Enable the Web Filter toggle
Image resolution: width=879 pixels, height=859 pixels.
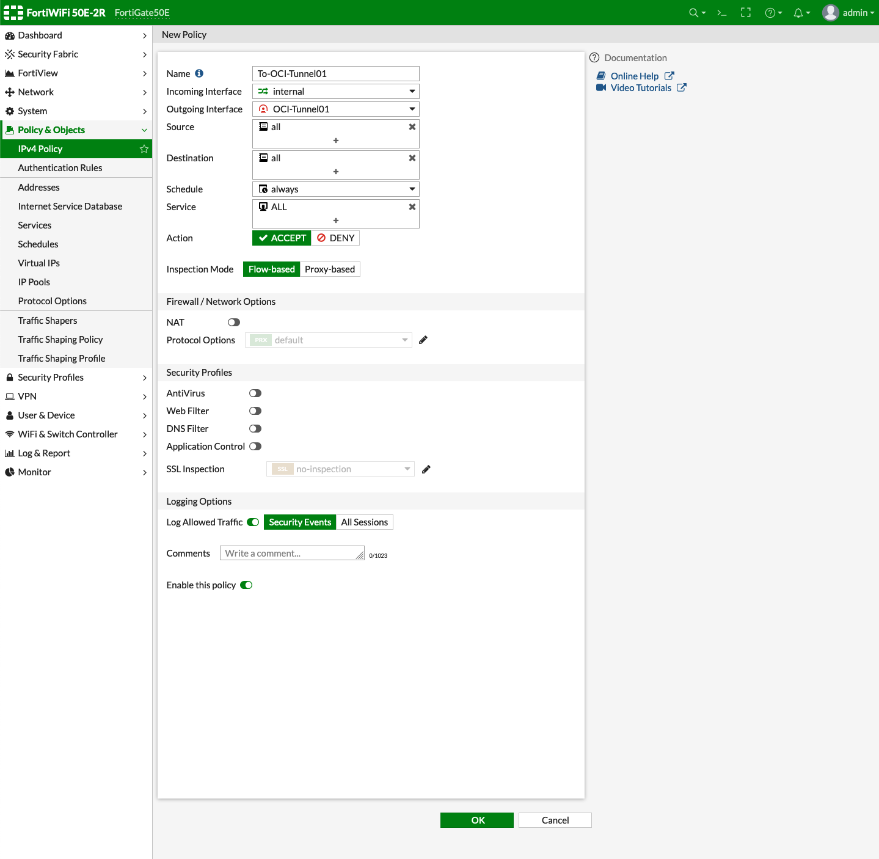[255, 411]
